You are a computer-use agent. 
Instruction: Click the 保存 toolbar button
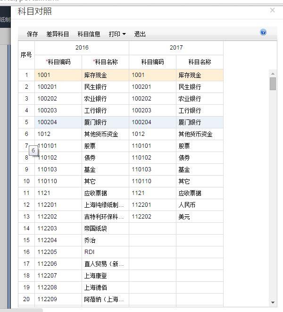point(33,34)
